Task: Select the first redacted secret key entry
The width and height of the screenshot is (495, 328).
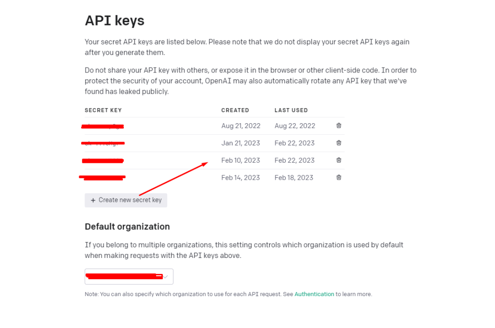Action: pyautogui.click(x=103, y=126)
